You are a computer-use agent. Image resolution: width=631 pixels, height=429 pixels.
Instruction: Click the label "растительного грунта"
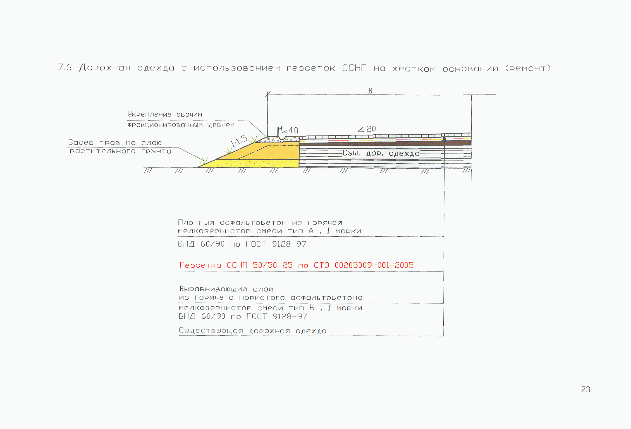pos(121,151)
